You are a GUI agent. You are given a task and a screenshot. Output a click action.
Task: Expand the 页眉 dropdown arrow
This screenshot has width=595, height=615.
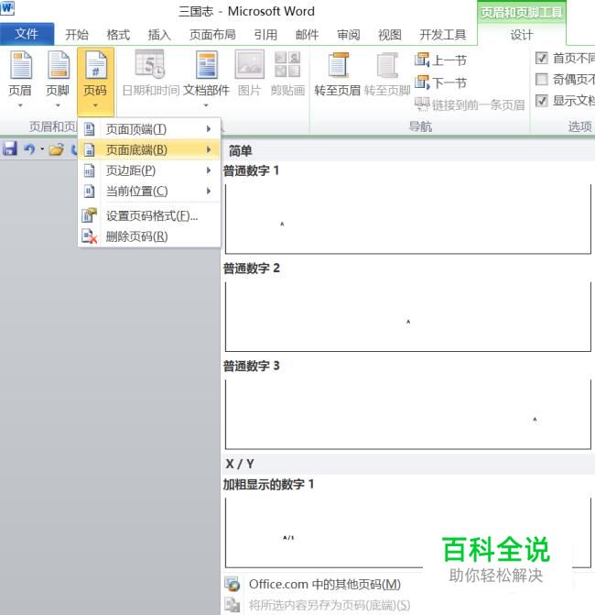click(x=20, y=105)
